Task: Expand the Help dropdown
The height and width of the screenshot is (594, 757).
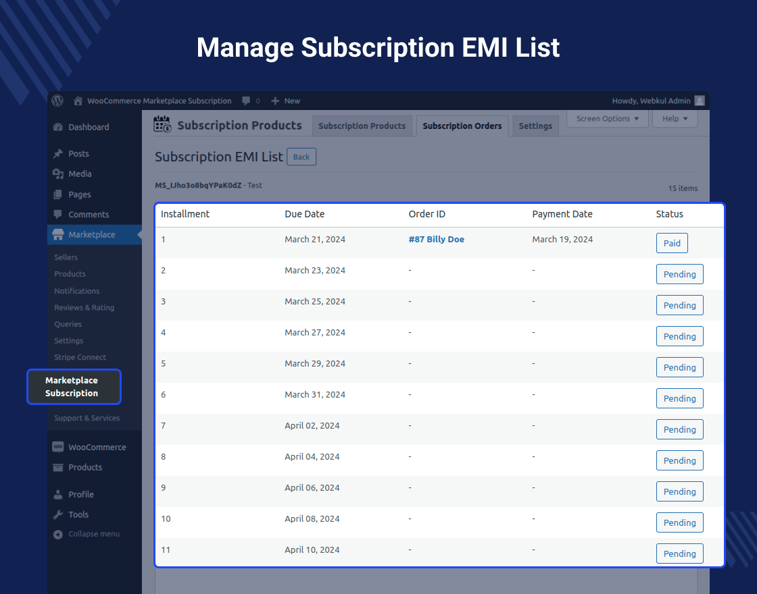Action: coord(674,119)
